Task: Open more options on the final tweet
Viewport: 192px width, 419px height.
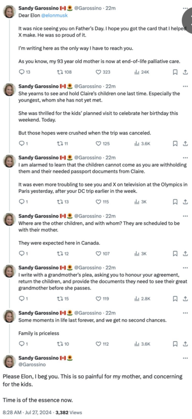Action: (x=185, y=358)
